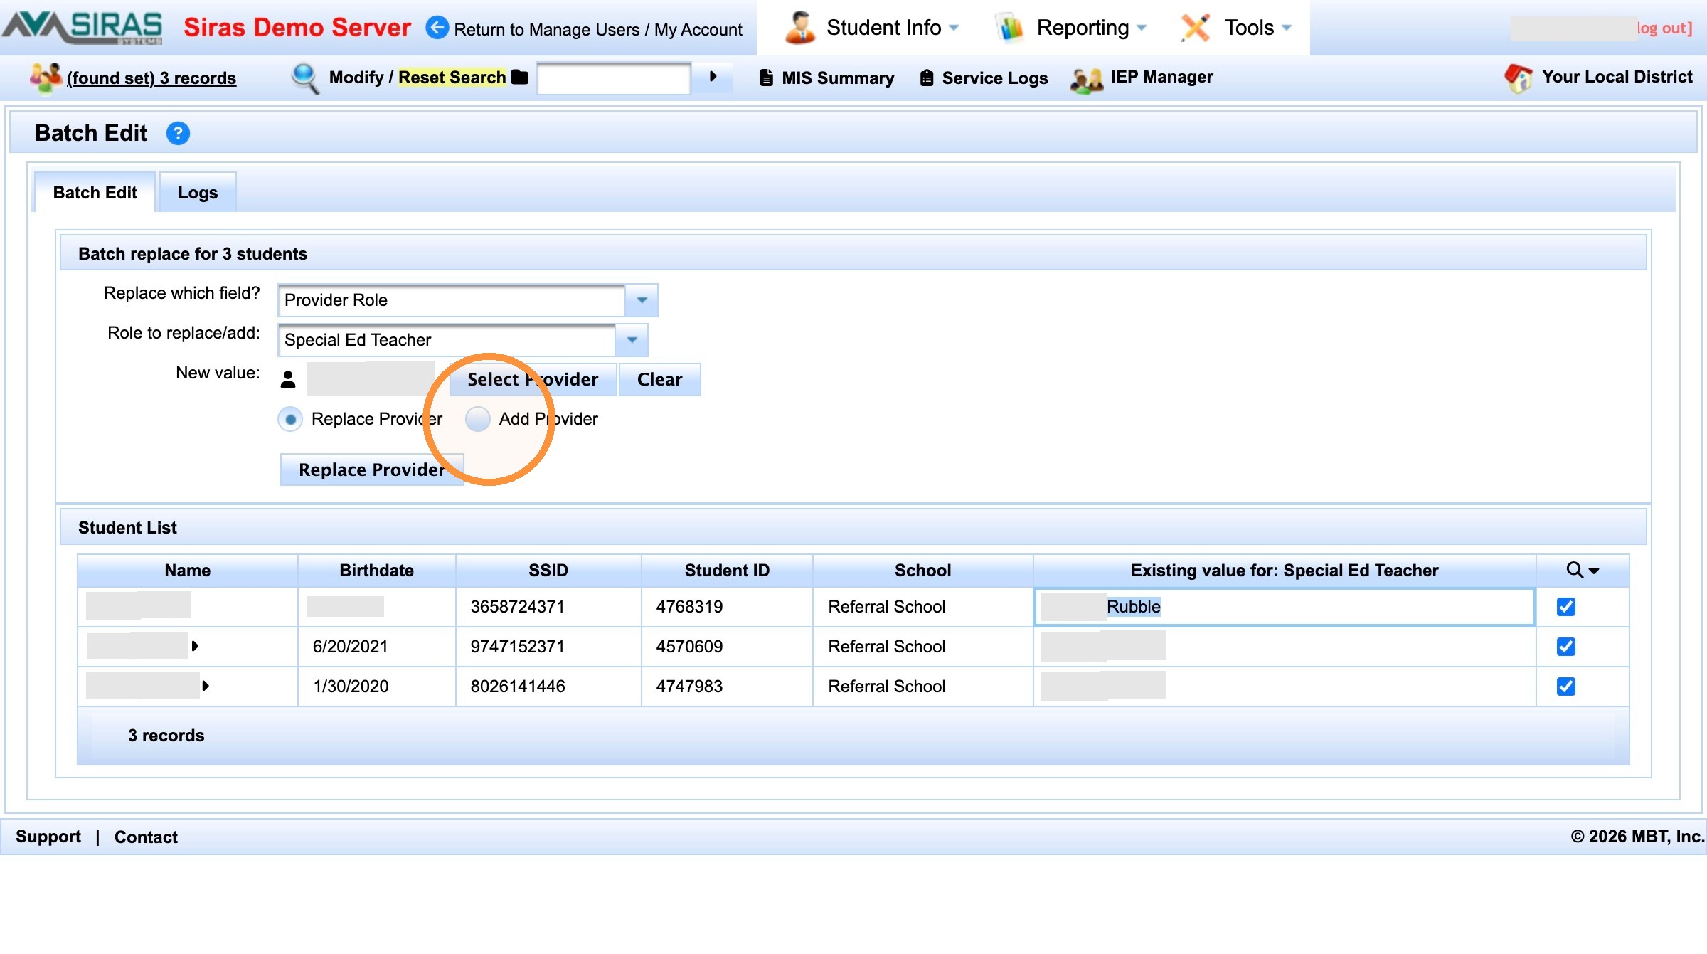
Task: Select the Replace Provider radio button
Action: (290, 419)
